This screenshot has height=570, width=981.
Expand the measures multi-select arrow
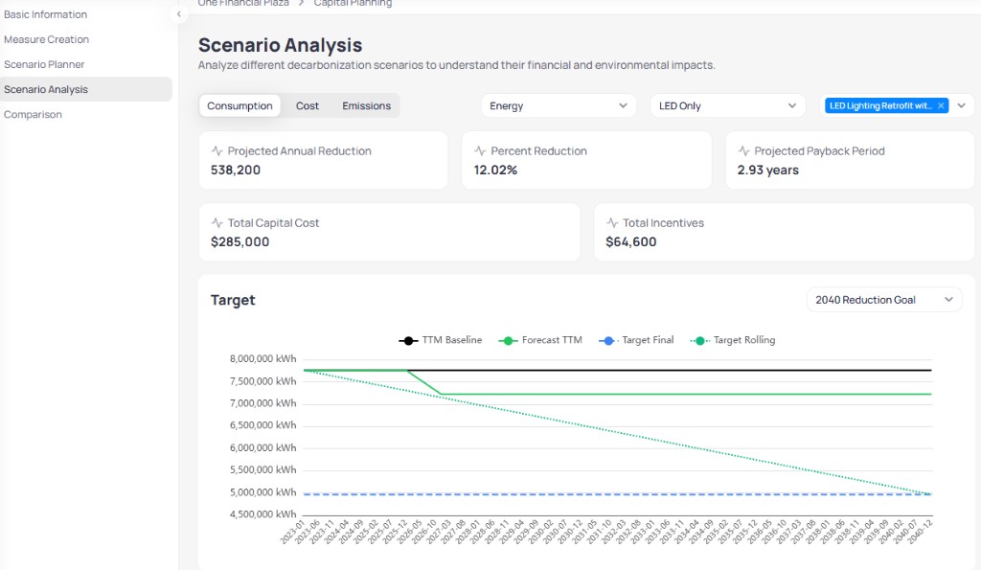click(x=962, y=105)
